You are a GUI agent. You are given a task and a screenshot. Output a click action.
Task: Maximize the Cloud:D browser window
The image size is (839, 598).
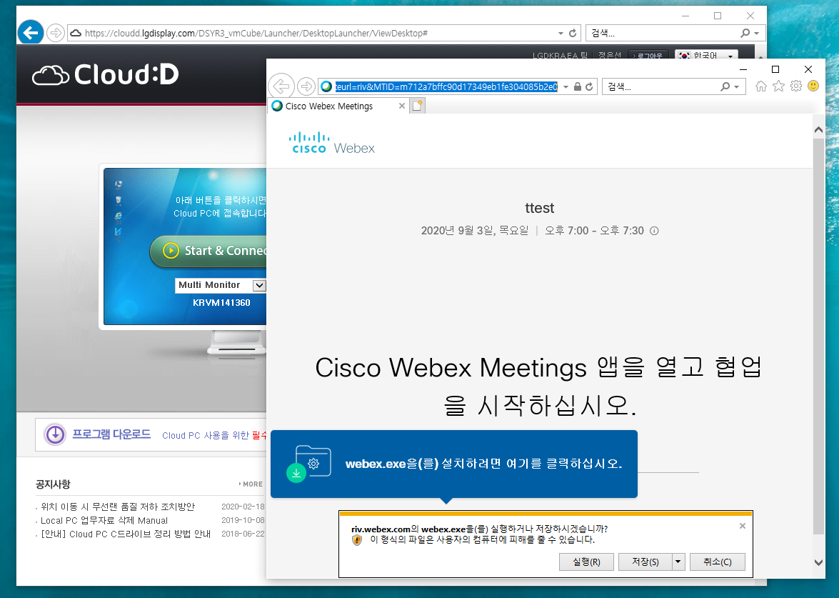[718, 16]
